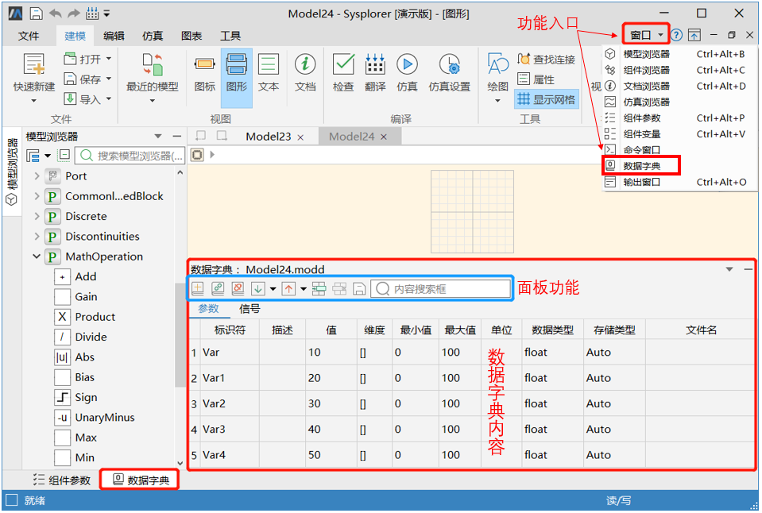Switch to the 仿真 ribbon tab
762x513 pixels.
(x=153, y=36)
